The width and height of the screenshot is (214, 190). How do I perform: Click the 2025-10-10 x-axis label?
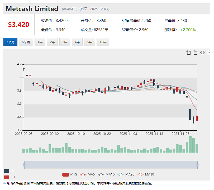click(x=76, y=134)
